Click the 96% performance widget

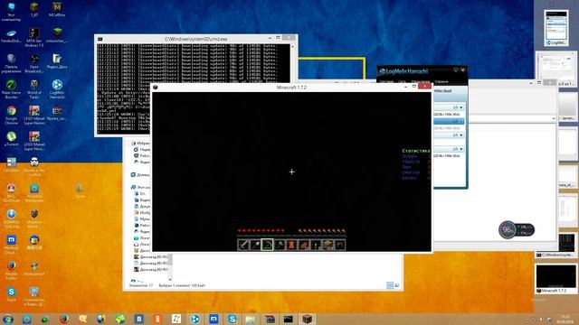pos(517,230)
